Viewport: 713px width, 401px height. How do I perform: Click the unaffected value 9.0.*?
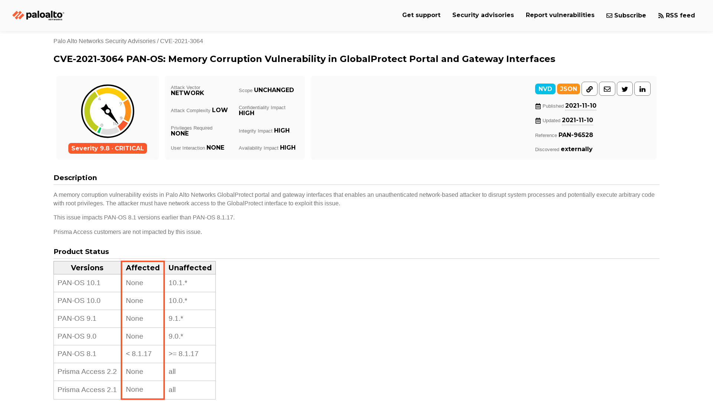tap(176, 336)
